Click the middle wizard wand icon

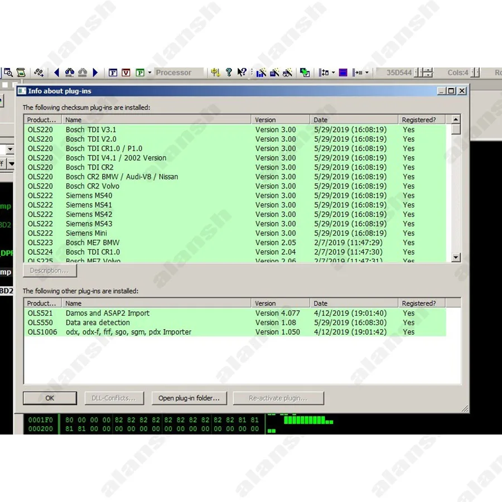[274, 73]
